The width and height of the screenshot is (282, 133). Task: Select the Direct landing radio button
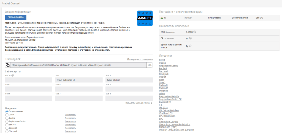click(x=7, y=115)
